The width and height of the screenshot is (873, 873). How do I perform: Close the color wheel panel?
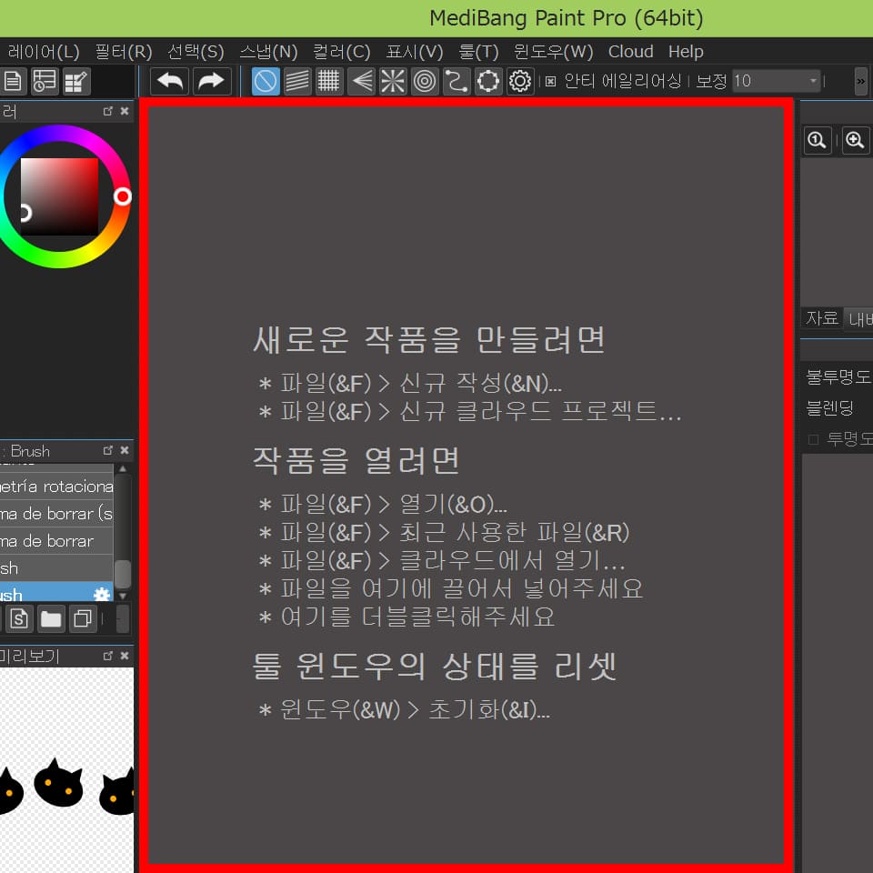click(125, 111)
